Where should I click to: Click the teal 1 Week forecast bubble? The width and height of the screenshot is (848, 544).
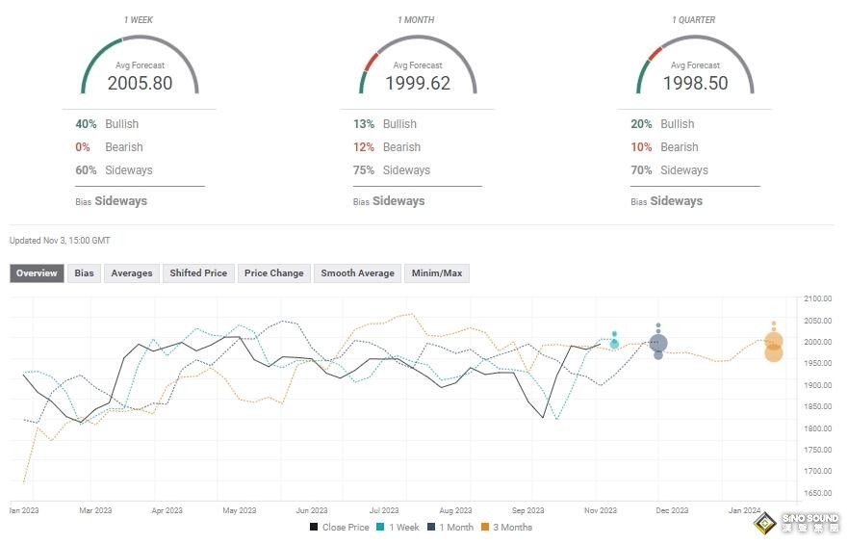(x=614, y=343)
